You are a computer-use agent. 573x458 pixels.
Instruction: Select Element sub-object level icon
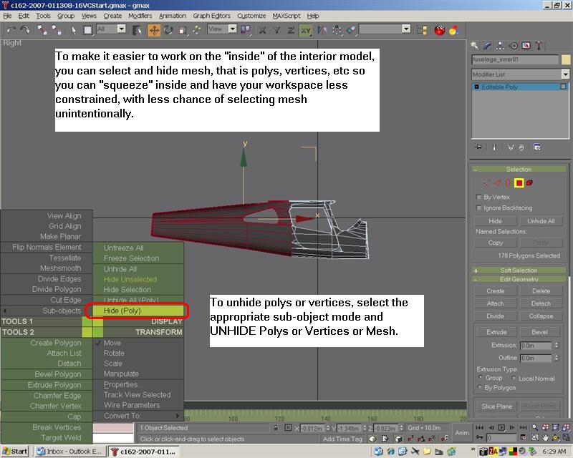(529, 182)
